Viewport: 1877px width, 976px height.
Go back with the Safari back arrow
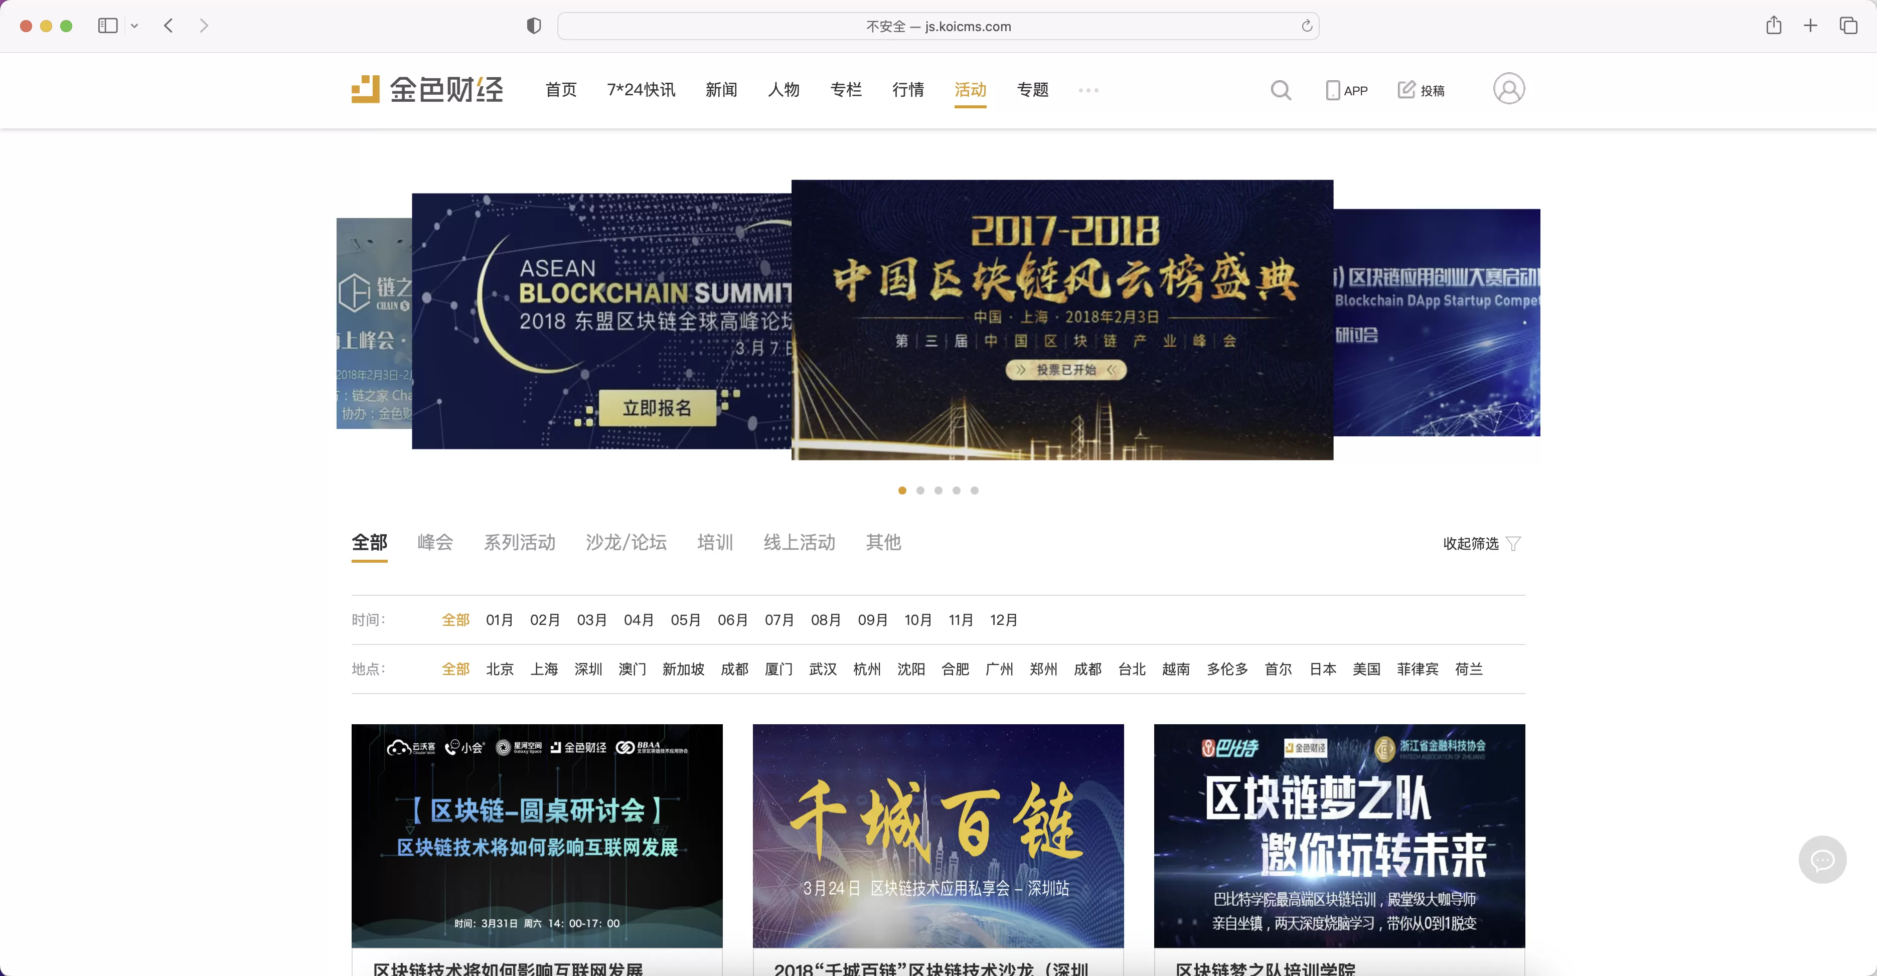click(169, 26)
